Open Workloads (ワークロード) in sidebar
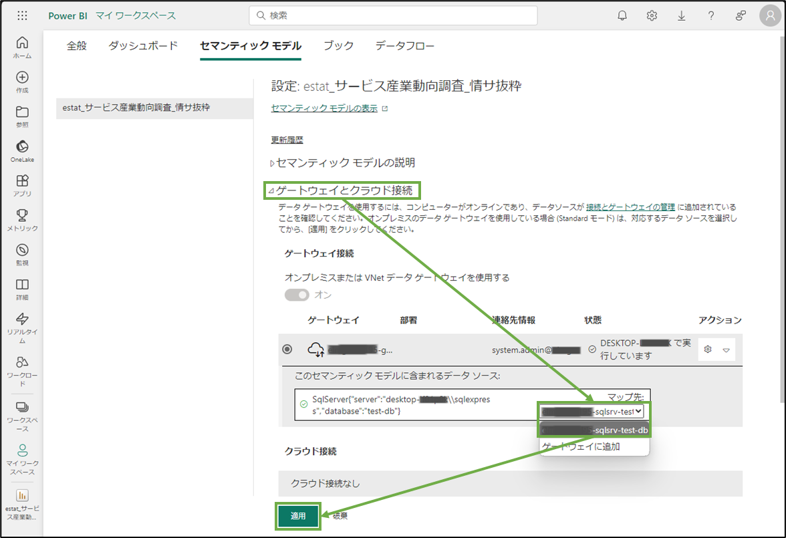This screenshot has width=786, height=538. [22, 372]
